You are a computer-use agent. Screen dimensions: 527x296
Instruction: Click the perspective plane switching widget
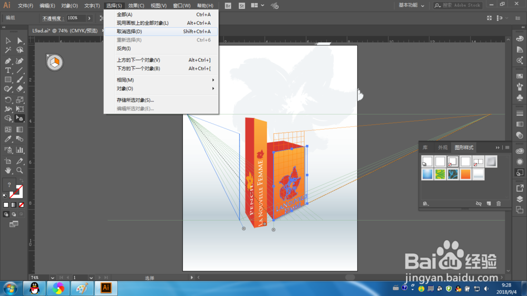54,62
